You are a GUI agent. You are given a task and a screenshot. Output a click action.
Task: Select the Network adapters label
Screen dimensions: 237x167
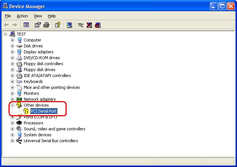coord(40,99)
